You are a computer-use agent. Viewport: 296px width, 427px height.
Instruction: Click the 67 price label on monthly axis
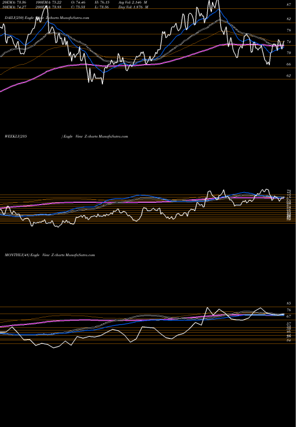[289, 317]
